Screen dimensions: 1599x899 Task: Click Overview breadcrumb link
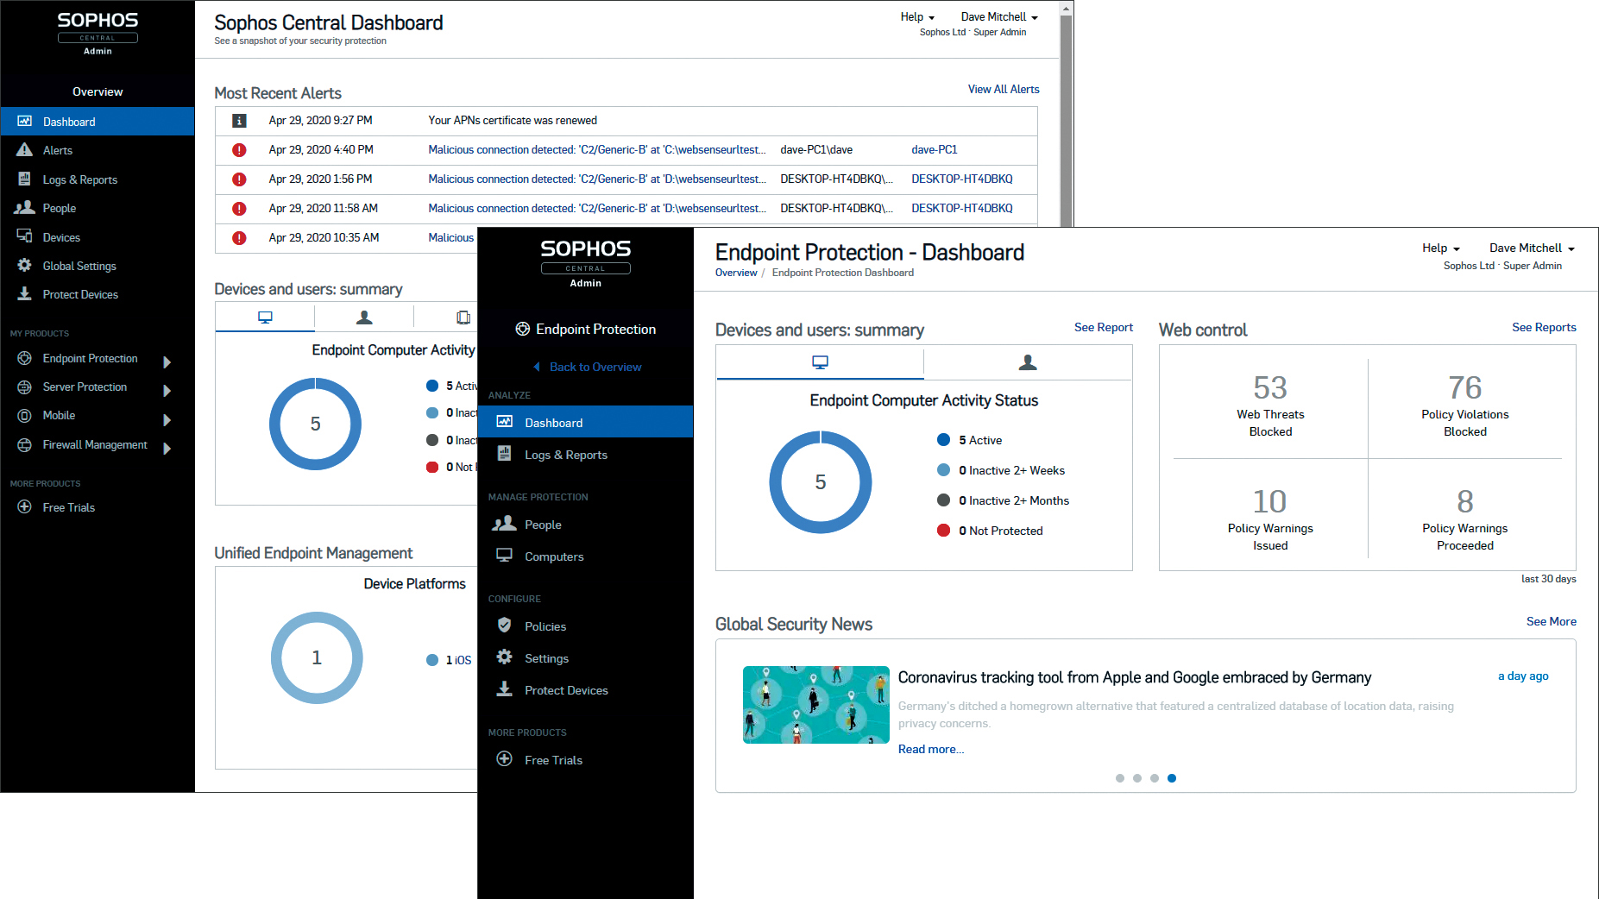pos(736,273)
